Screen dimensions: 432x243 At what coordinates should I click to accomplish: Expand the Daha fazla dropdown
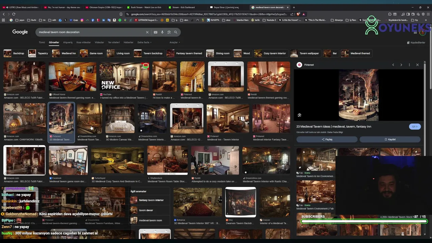(144, 43)
